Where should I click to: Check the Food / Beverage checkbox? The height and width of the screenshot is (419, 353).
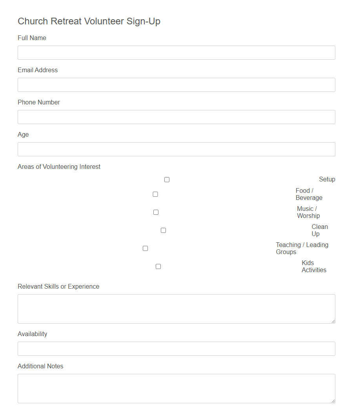[x=155, y=194]
